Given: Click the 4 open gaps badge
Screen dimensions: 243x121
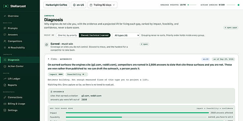Looking at the screenshot, I should pyautogui.click(x=231, y=28).
